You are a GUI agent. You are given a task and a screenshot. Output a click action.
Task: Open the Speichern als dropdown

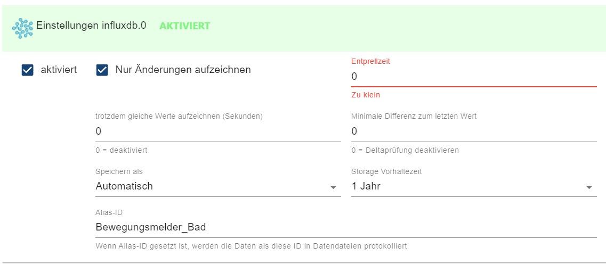tap(213, 186)
